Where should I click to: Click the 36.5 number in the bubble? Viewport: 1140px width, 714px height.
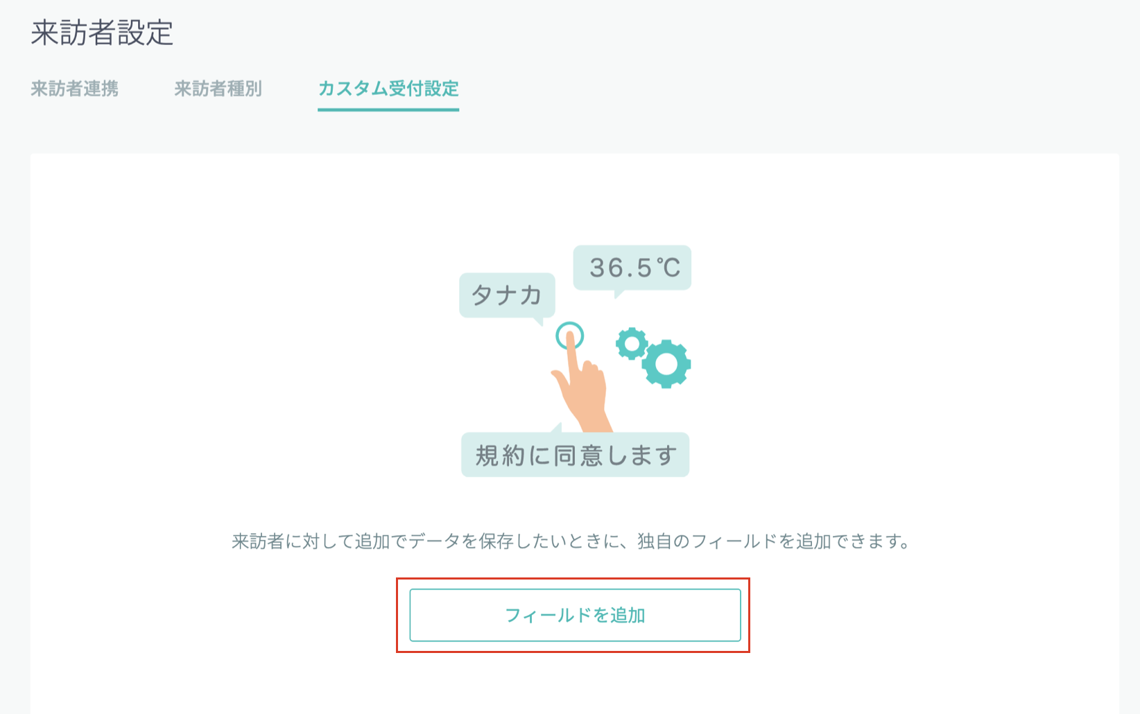(x=621, y=268)
